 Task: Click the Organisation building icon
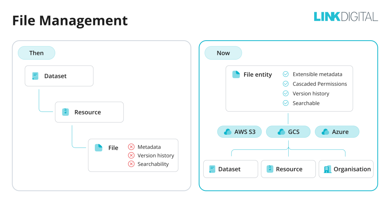click(328, 169)
